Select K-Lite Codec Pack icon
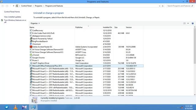196x110 pixels. click(31, 33)
